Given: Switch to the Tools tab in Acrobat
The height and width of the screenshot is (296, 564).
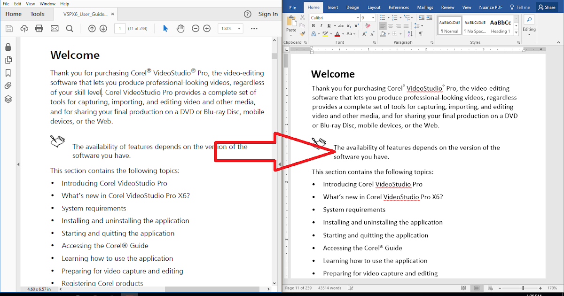Looking at the screenshot, I should 38,14.
